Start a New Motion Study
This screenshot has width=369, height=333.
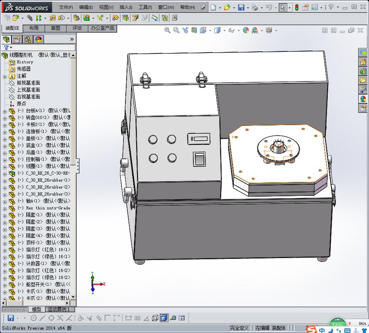(115, 18)
